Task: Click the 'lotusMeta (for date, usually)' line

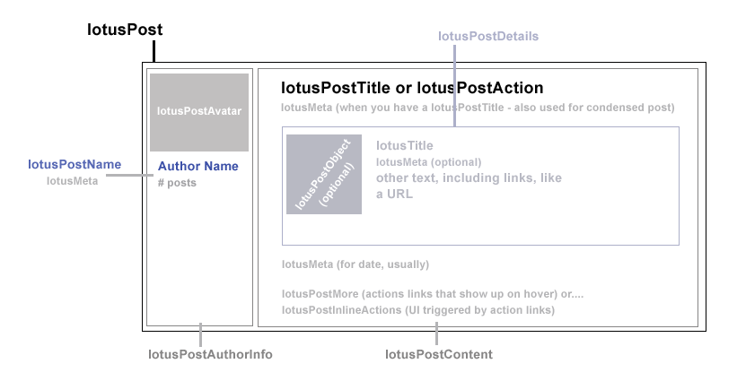Action: [355, 264]
